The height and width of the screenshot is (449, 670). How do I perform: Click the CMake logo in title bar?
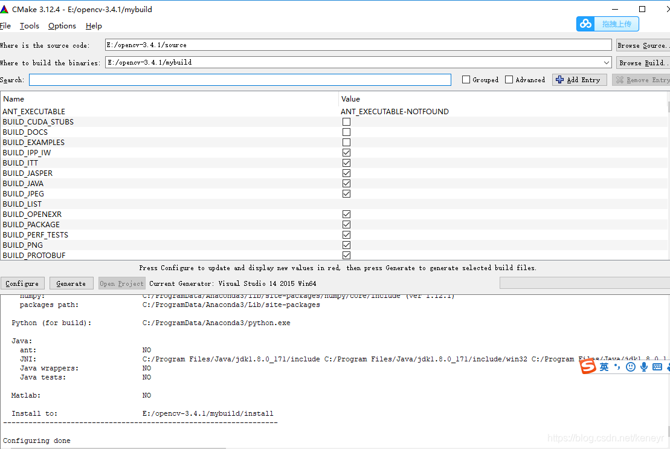4,9
